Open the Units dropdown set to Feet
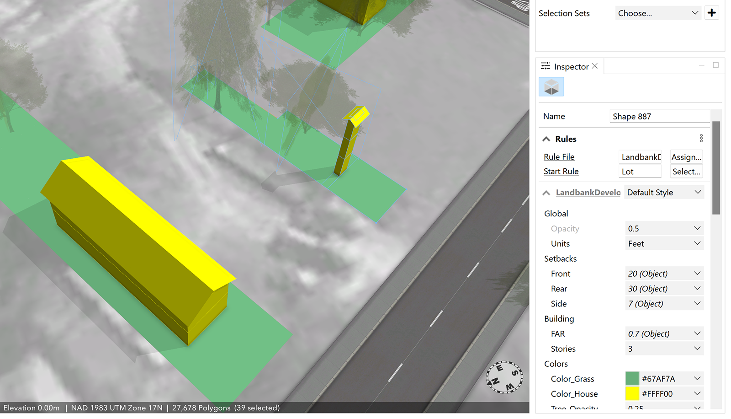This screenshot has height=419, width=731. tap(664, 244)
